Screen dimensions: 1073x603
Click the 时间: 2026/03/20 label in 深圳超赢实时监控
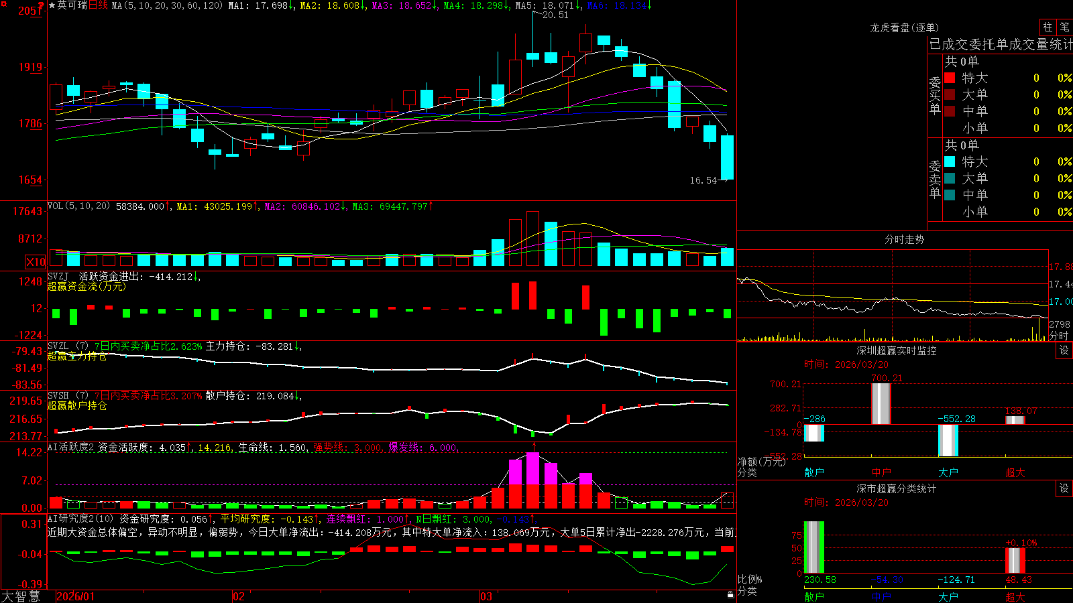pyautogui.click(x=846, y=364)
